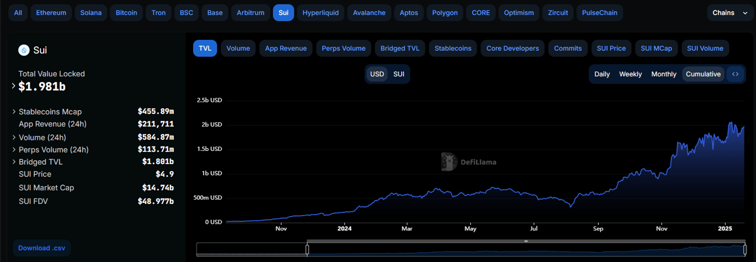This screenshot has width=756, height=262.
Task: Switch chart denomination to SUI
Action: click(398, 74)
